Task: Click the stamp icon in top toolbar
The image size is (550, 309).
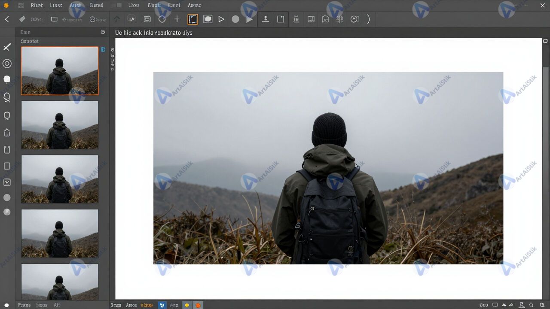Action: (266, 19)
